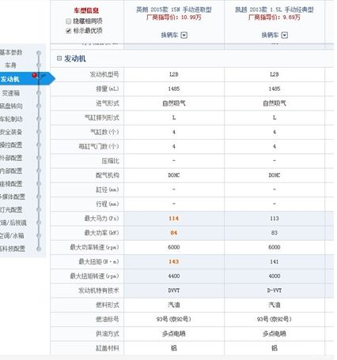Jump to 空调/冰箱 section in sidebar

(12, 235)
